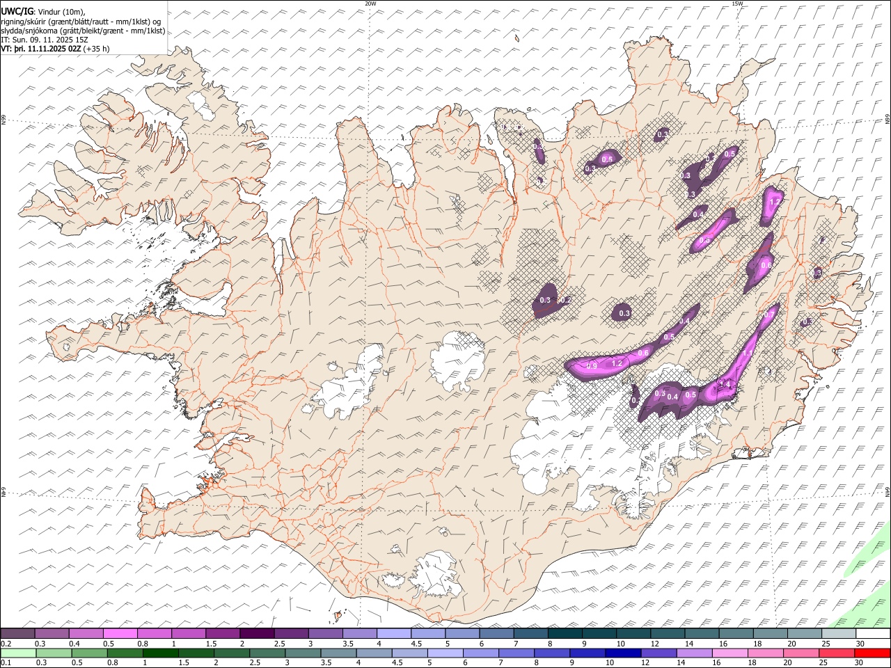Click the '1.4' snowfall value on the map
The height and width of the screenshot is (668, 891).
(x=724, y=384)
